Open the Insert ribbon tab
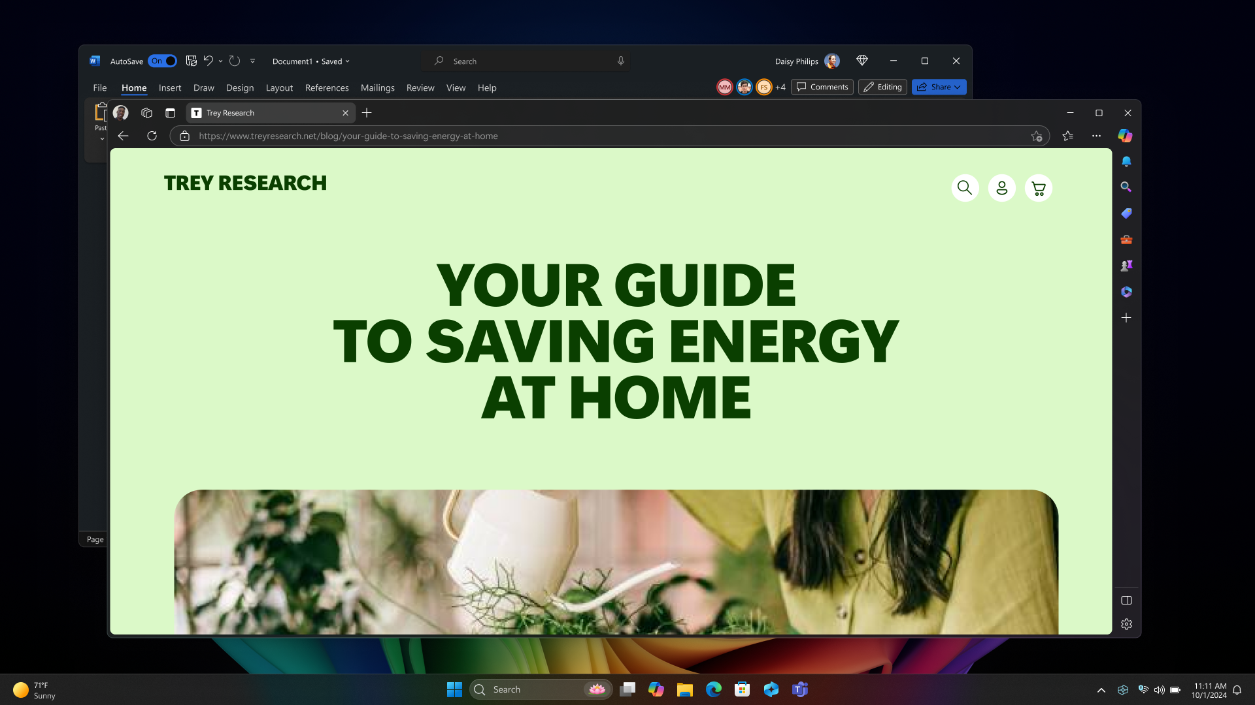Image resolution: width=1255 pixels, height=705 pixels. pos(169,87)
